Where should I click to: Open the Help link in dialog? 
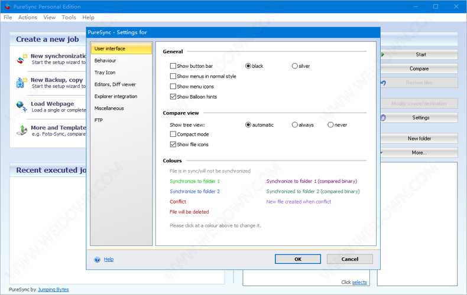(x=109, y=260)
